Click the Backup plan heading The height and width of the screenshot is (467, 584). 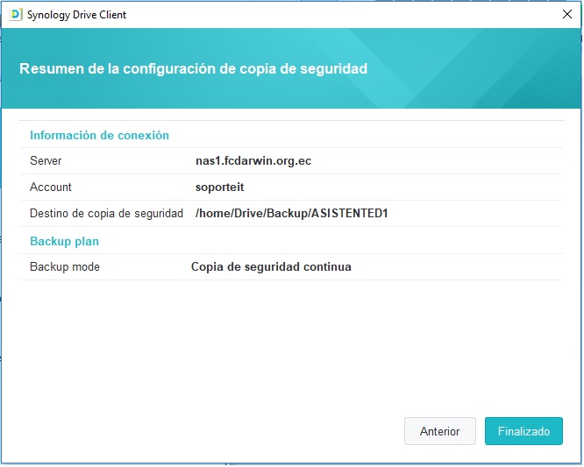click(64, 242)
